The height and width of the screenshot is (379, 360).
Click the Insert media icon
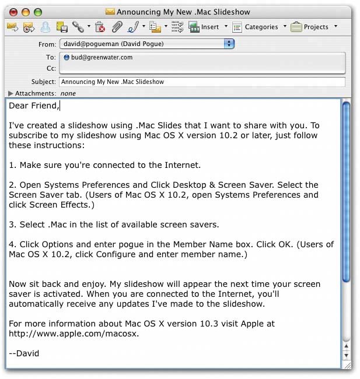(194, 27)
